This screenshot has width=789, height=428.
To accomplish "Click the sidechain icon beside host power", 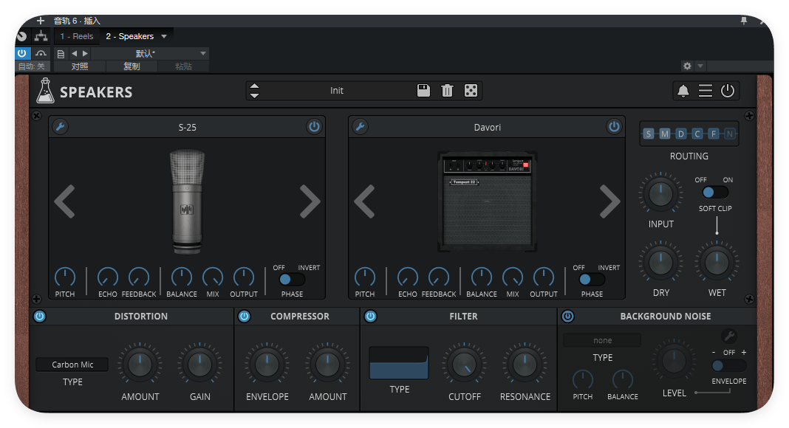I will [x=41, y=53].
